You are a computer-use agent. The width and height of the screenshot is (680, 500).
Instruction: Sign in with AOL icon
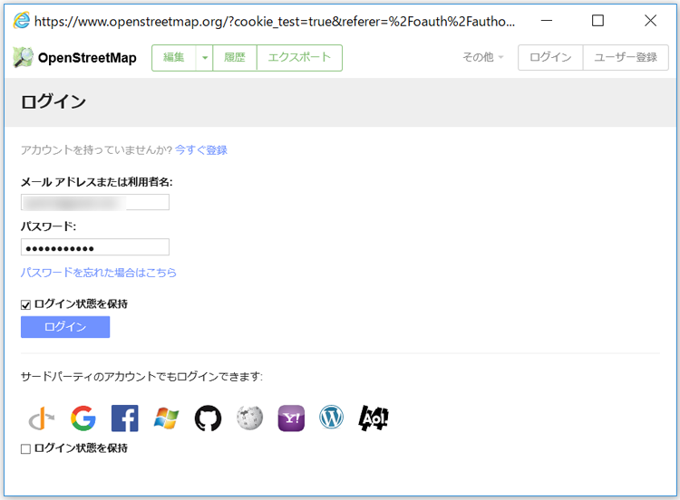click(374, 418)
